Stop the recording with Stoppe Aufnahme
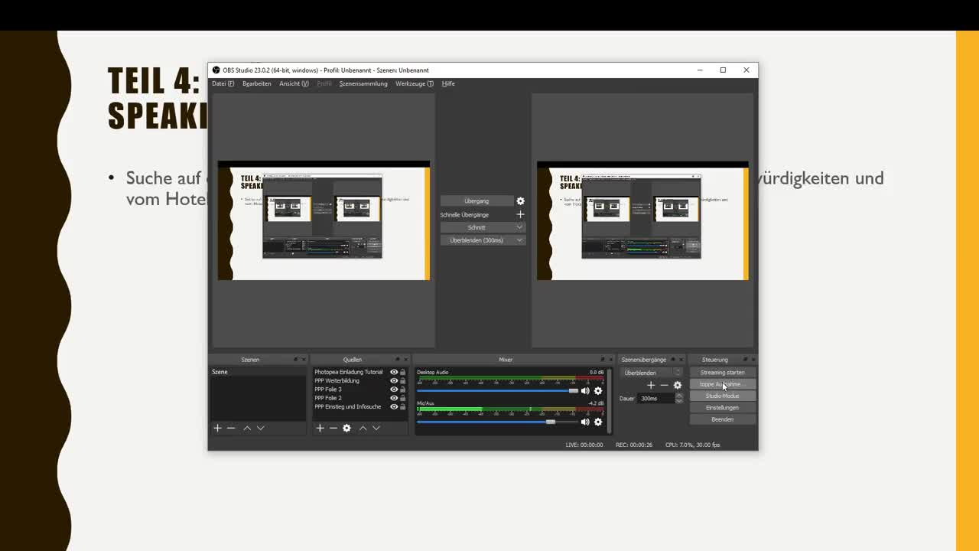Screen dimensions: 979x551 [x=722, y=384]
